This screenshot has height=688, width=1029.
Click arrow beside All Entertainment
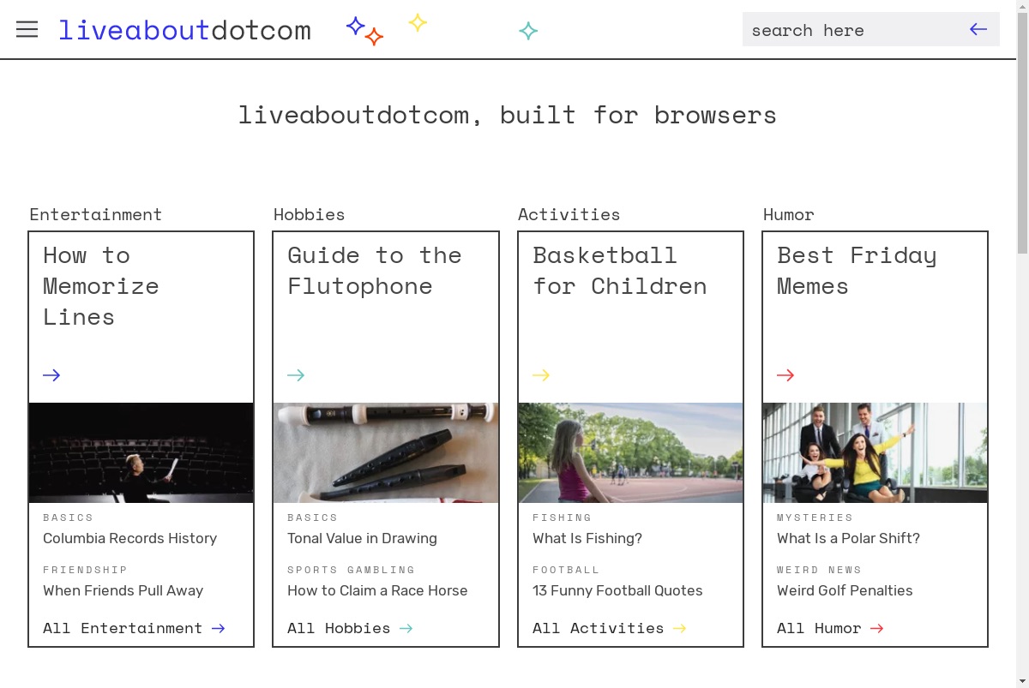(x=218, y=629)
